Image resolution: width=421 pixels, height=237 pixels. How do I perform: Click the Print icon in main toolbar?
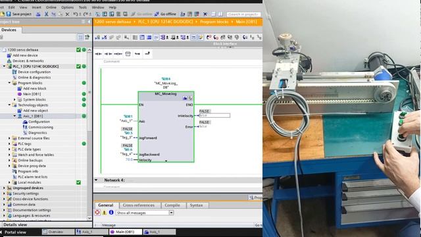(38, 14)
